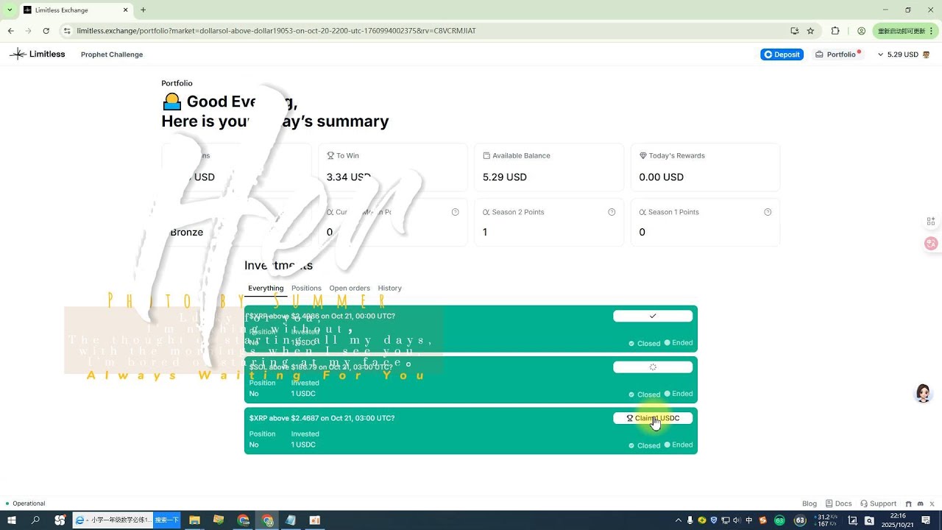Click the help icon on the Current Month Points card

[x=455, y=212]
